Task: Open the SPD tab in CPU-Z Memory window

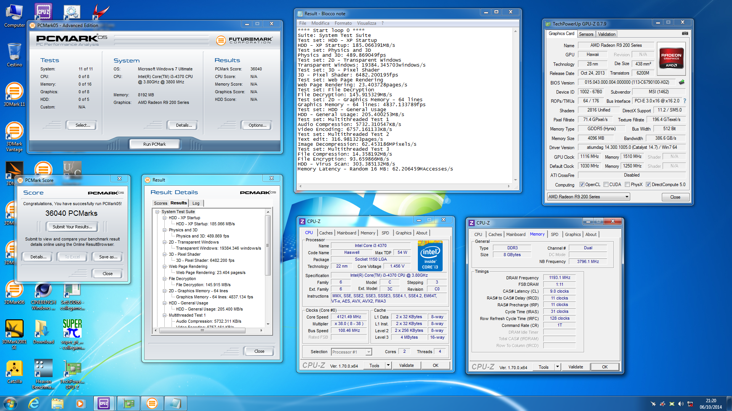Action: click(554, 234)
